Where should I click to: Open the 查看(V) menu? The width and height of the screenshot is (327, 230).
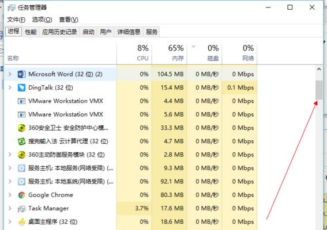(x=69, y=20)
